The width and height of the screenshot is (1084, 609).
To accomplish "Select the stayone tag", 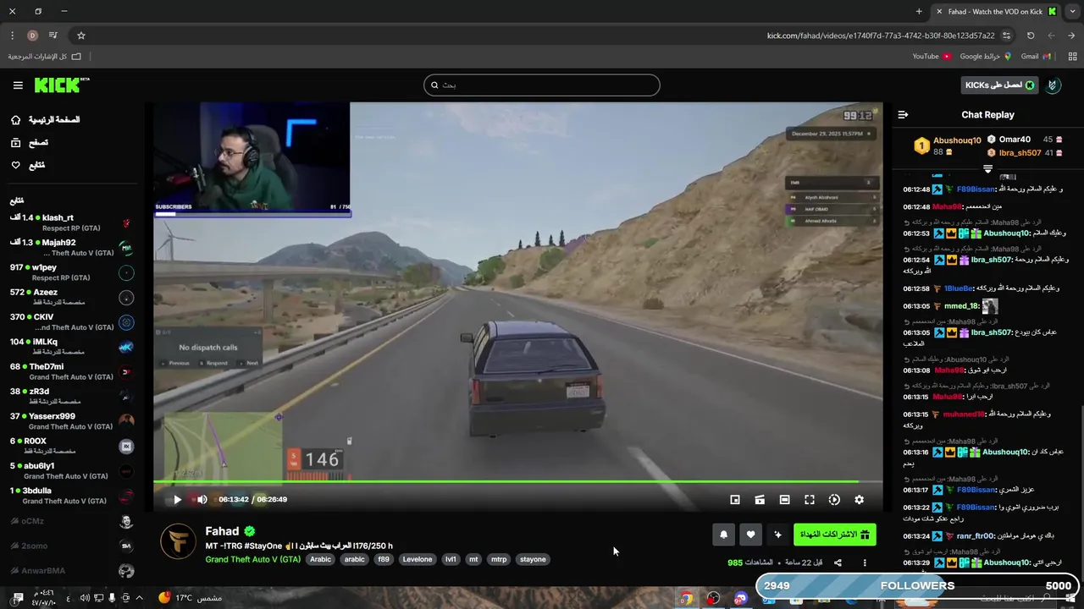I will tap(533, 559).
